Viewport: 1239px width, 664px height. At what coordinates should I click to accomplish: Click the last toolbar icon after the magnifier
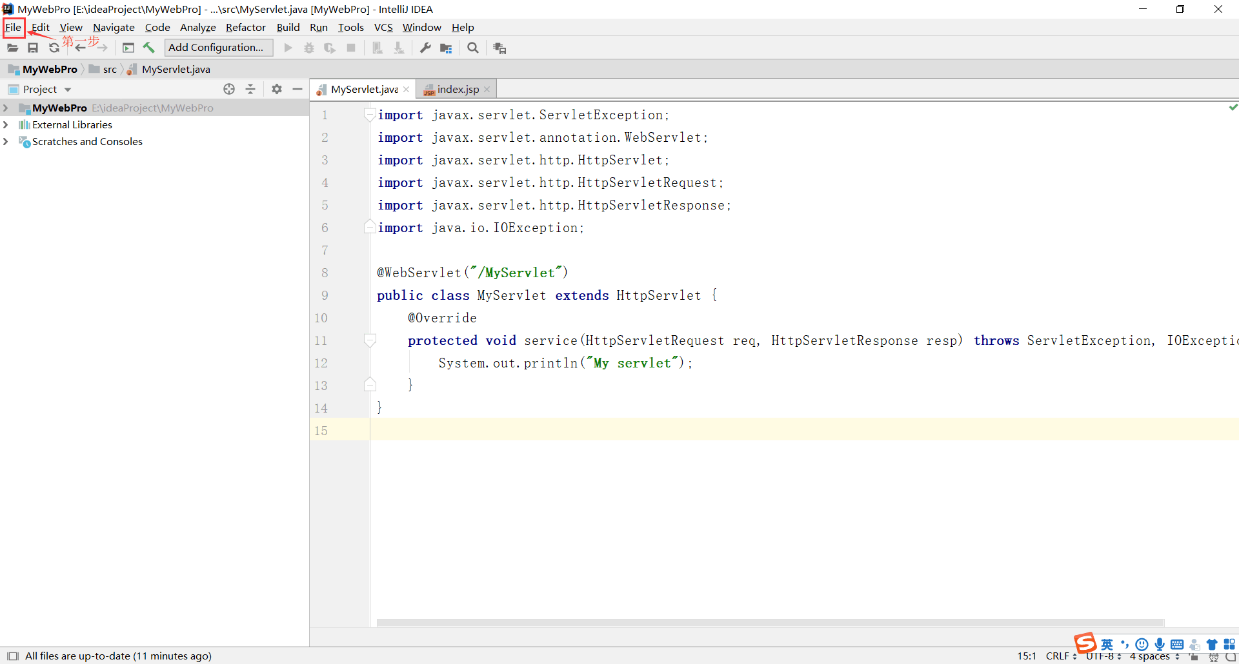[x=499, y=48]
